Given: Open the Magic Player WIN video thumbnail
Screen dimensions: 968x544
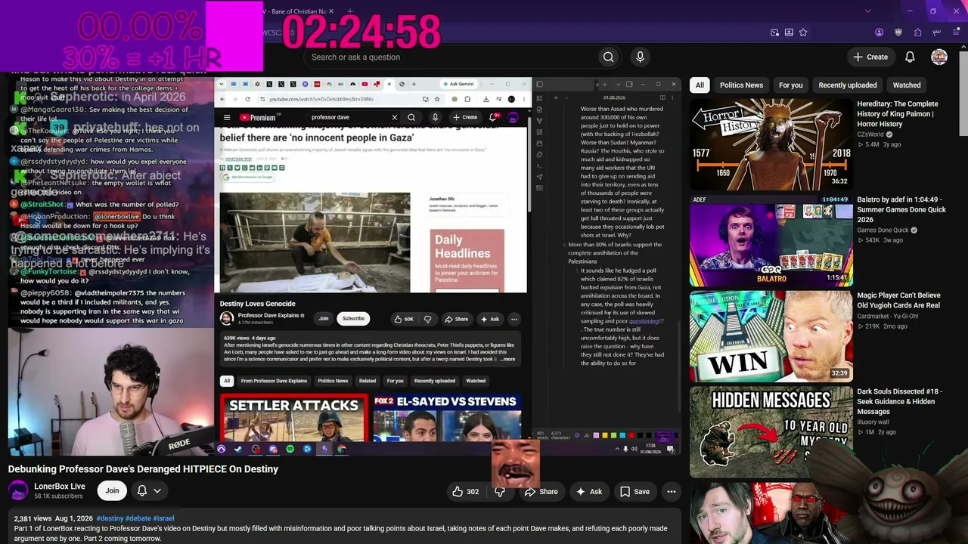Looking at the screenshot, I should click(x=771, y=335).
